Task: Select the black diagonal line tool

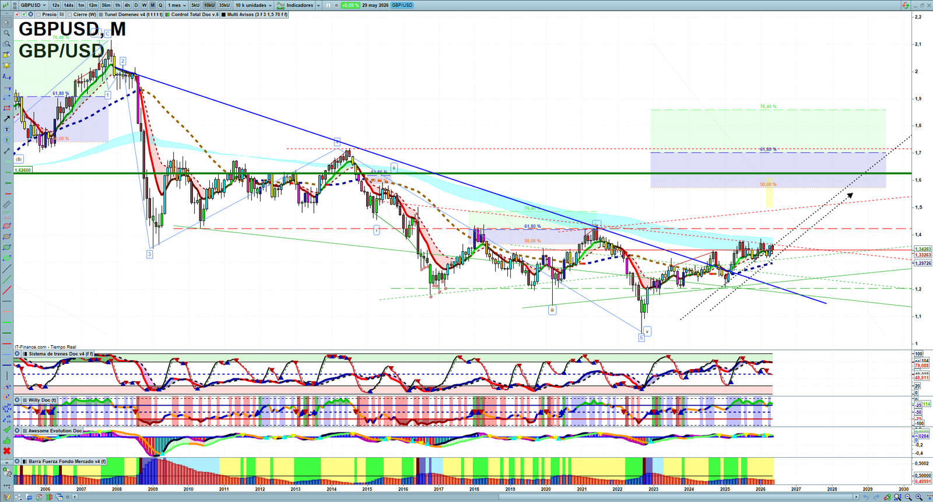Action: click(6, 269)
